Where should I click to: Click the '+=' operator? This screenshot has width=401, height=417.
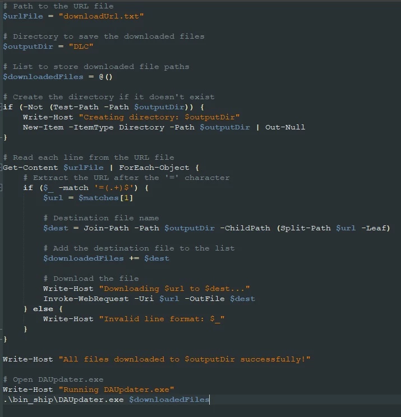pyautogui.click(x=134, y=259)
